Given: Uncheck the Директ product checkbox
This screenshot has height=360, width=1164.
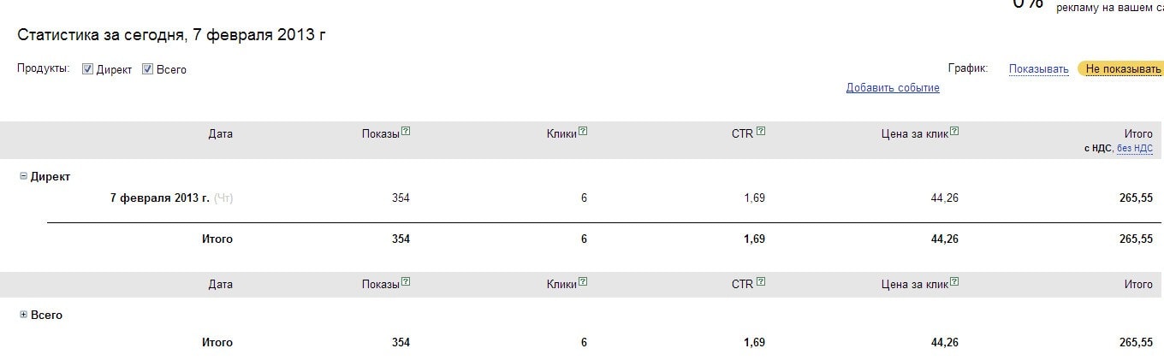Looking at the screenshot, I should click(x=87, y=69).
